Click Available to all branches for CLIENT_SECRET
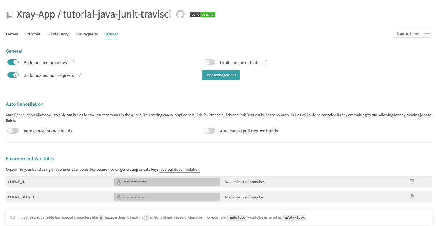This screenshot has height=226, width=436. (x=245, y=197)
